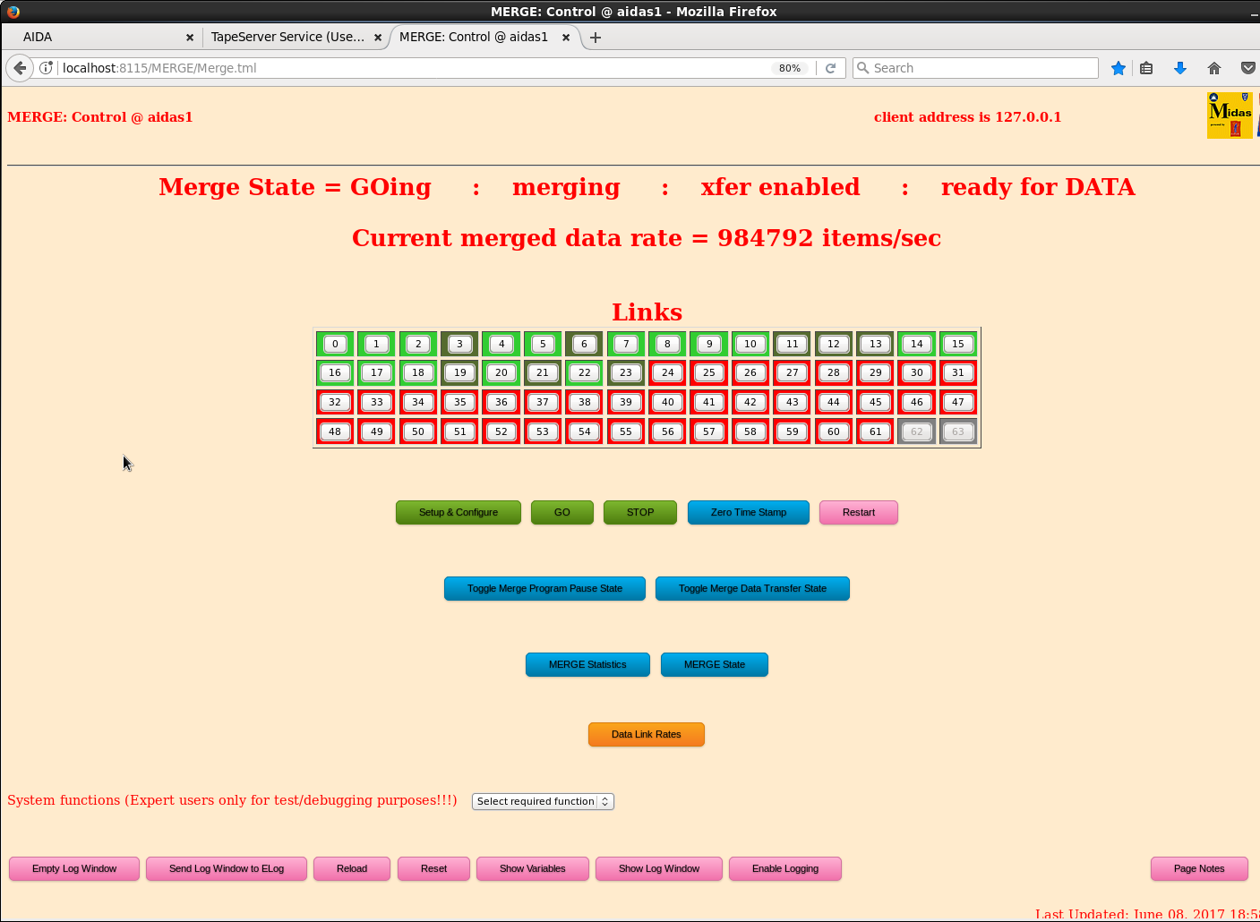Open the new tab plus icon

pyautogui.click(x=596, y=37)
